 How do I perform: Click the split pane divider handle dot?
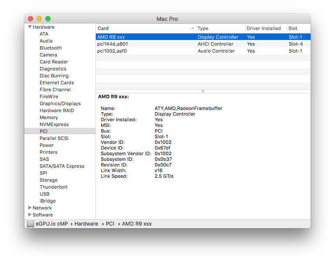click(x=203, y=91)
